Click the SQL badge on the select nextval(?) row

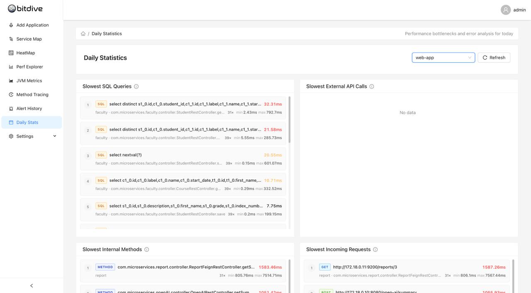click(x=101, y=155)
